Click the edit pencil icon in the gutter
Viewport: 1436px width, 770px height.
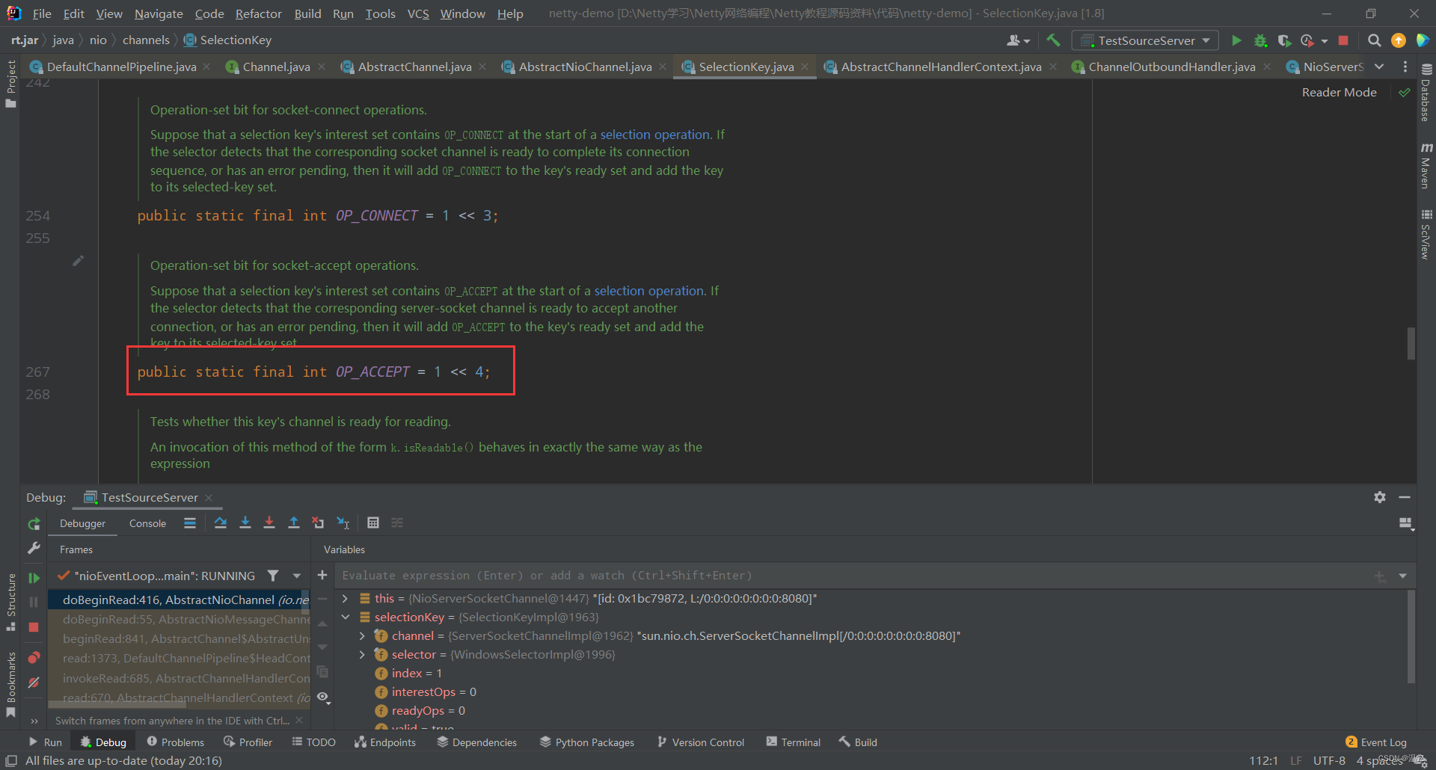point(78,261)
